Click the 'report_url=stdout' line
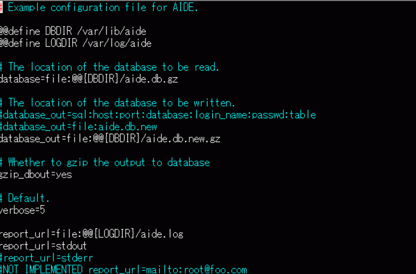The height and width of the screenshot is (274, 416). pyautogui.click(x=44, y=246)
